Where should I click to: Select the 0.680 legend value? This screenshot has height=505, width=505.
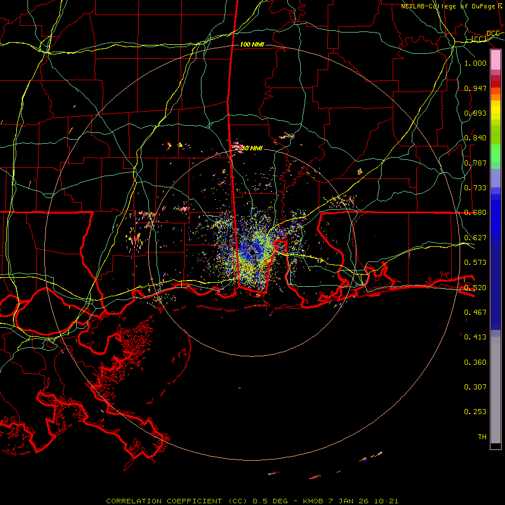click(x=475, y=213)
